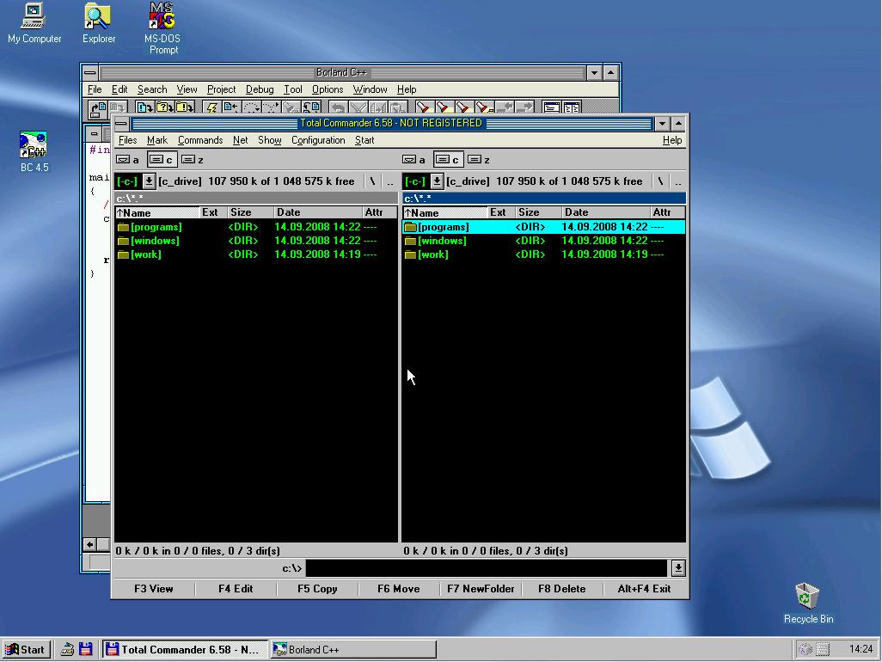Expand the left panel [-c-] drive dropdown
Image resolution: width=882 pixels, height=662 pixels.
[149, 181]
